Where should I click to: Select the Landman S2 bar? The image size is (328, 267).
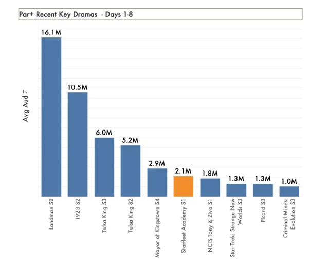51,117
